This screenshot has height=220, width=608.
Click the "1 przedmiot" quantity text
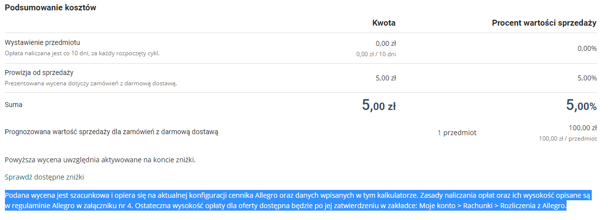[x=456, y=133]
